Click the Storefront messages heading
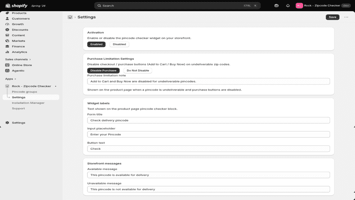 point(104,164)
